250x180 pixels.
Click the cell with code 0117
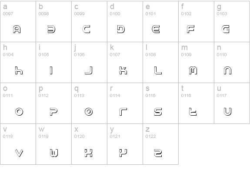tap(232, 103)
